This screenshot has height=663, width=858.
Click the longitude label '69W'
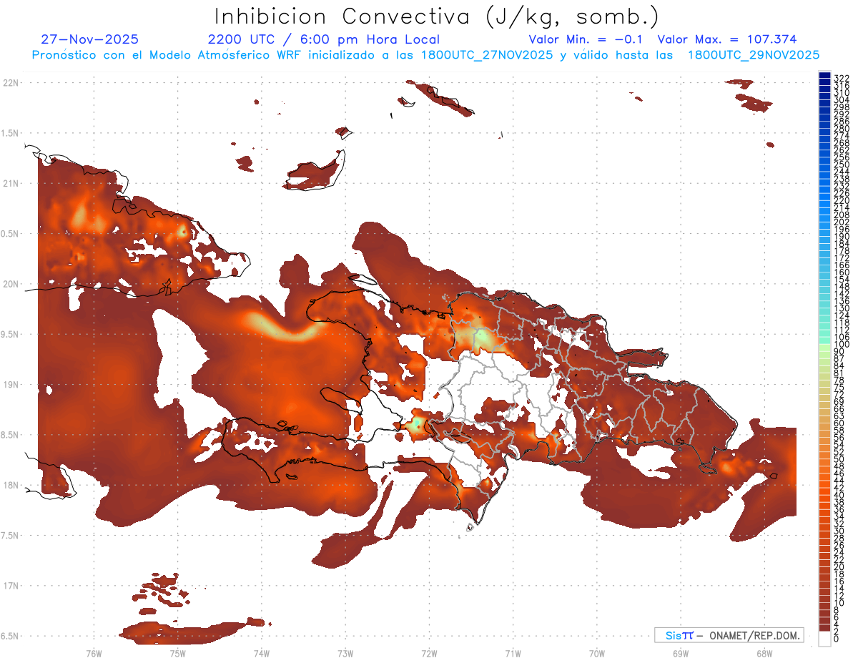680,654
